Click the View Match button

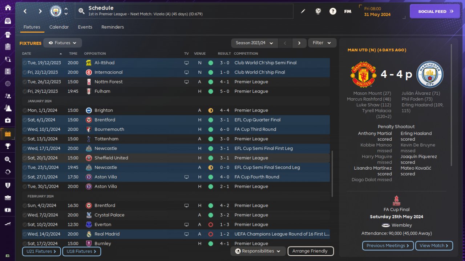pos(434,245)
